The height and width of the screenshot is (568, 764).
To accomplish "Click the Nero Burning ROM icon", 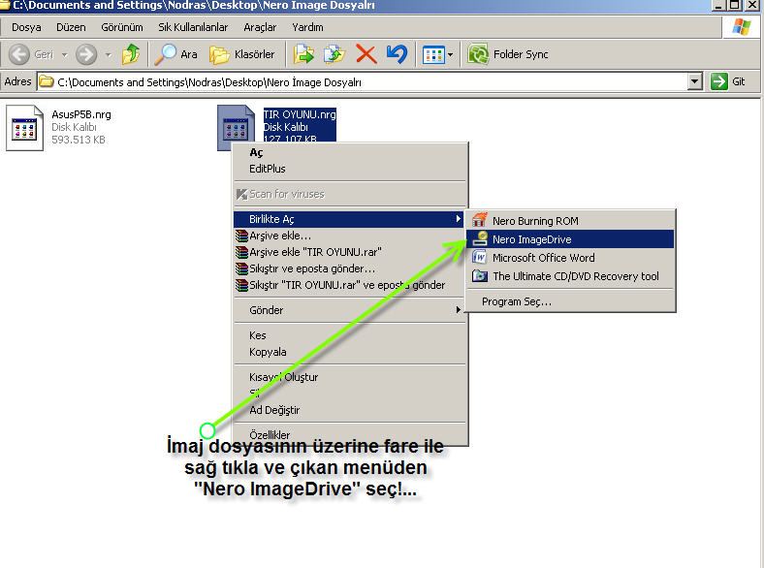I will pos(480,220).
